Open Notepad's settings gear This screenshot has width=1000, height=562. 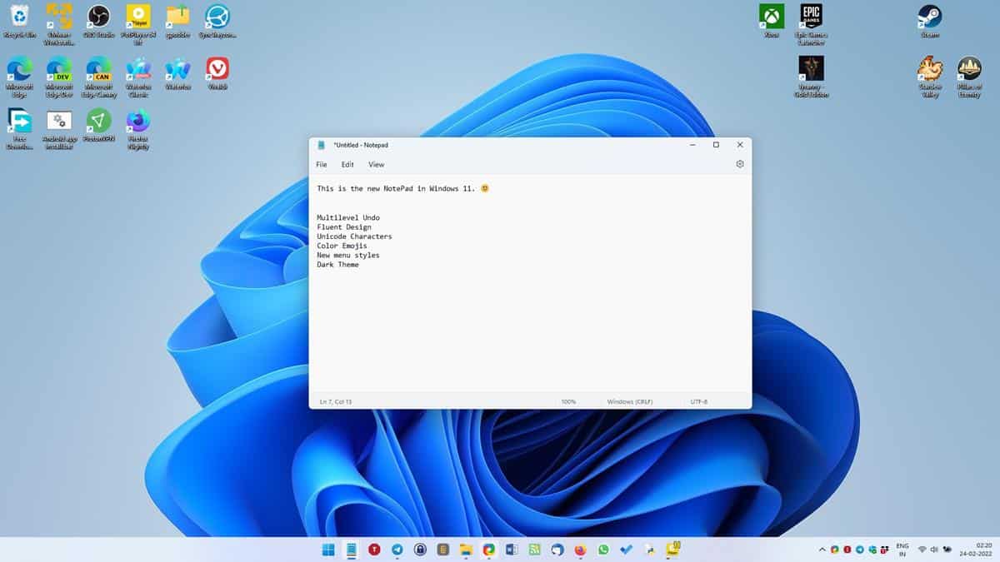tap(739, 164)
